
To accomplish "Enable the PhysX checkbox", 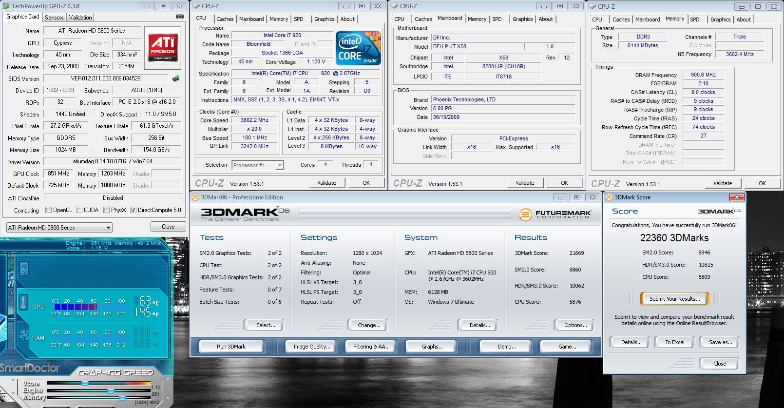I will (106, 210).
